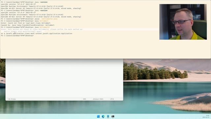This screenshot has height=119, width=211.
Task: Click the 'Error: Main method not found' line
Action: [42, 29]
